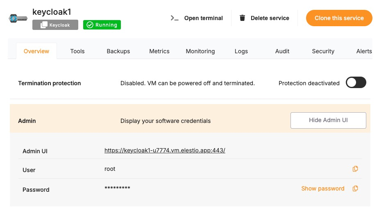Open the Metrics tab

coord(159,51)
